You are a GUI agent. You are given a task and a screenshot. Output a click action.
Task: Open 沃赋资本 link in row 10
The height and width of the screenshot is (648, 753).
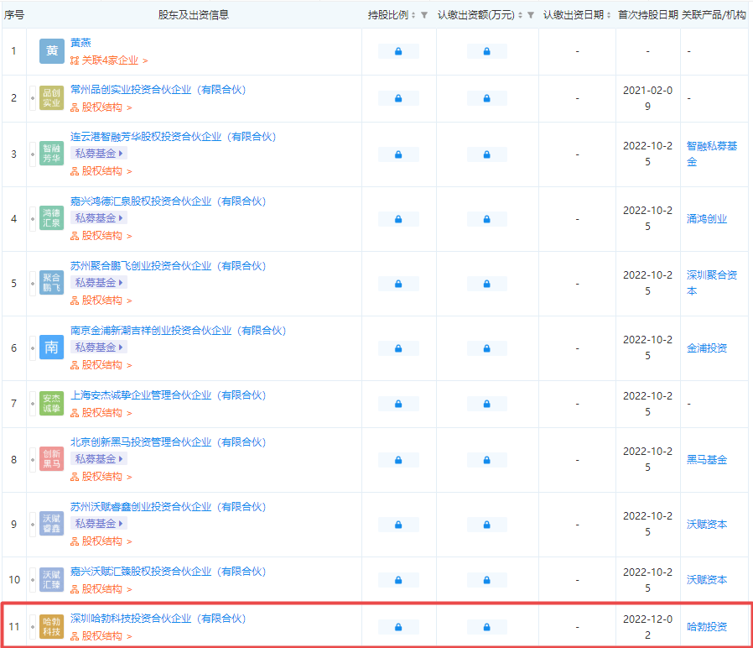(x=707, y=580)
